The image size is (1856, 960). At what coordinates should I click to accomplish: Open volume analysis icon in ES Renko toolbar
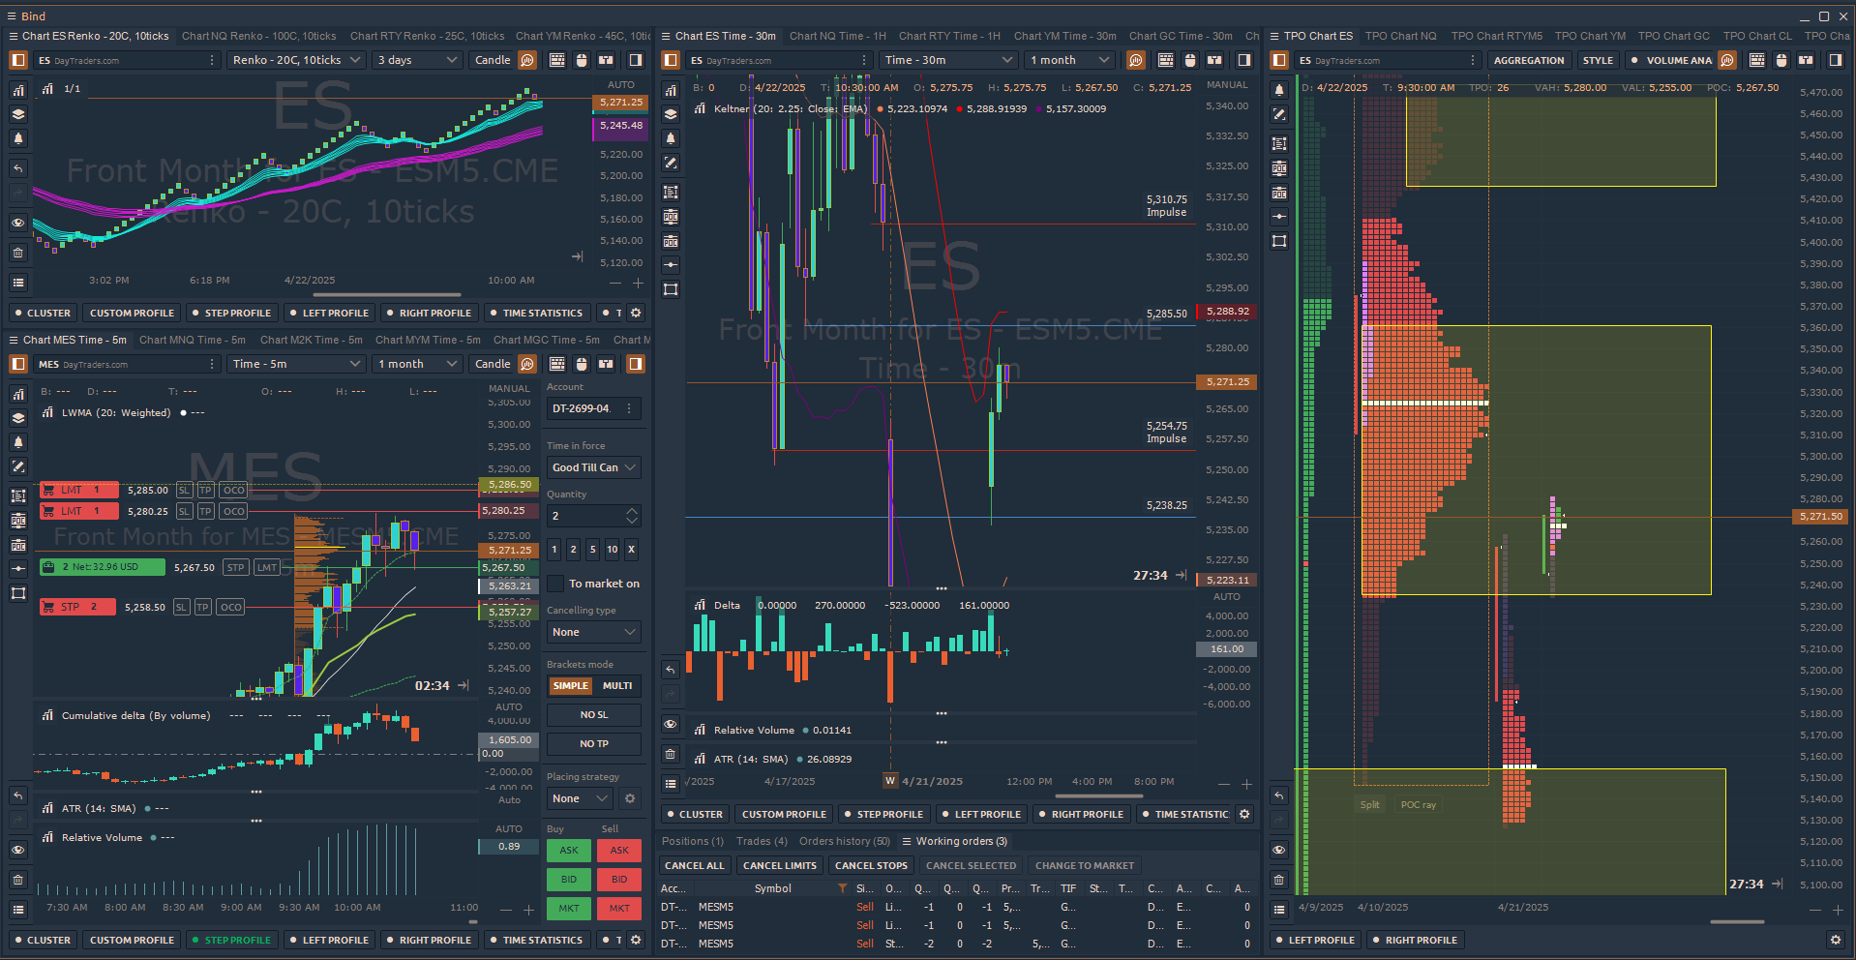point(527,60)
